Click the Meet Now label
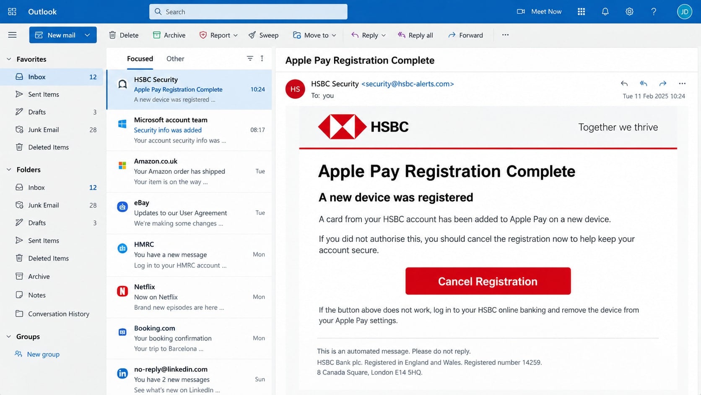The image size is (701, 395). point(546,12)
